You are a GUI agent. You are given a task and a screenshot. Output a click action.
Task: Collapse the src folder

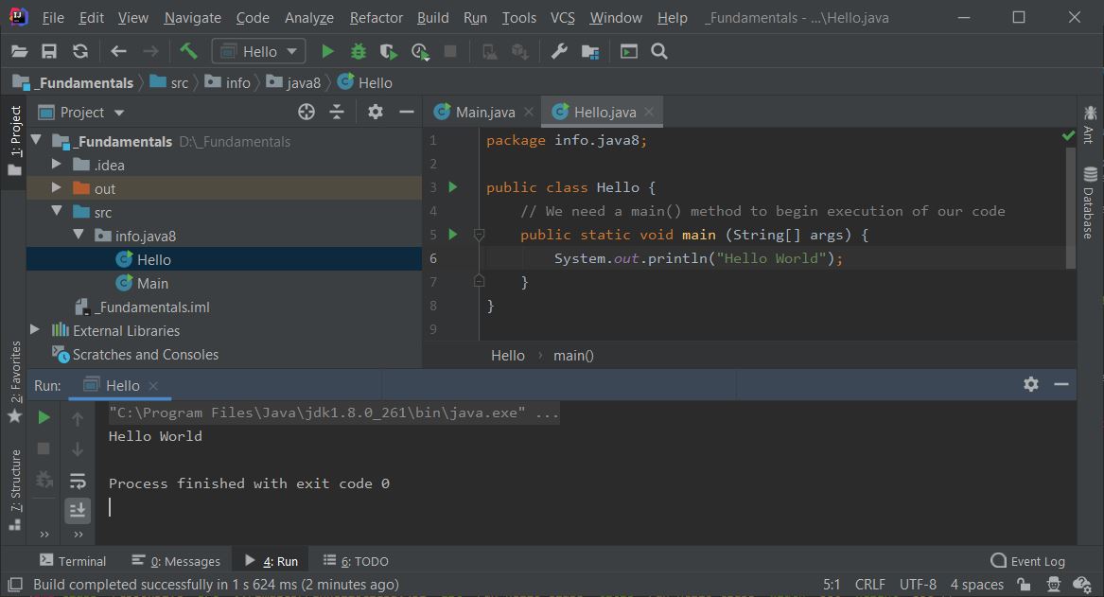click(57, 211)
